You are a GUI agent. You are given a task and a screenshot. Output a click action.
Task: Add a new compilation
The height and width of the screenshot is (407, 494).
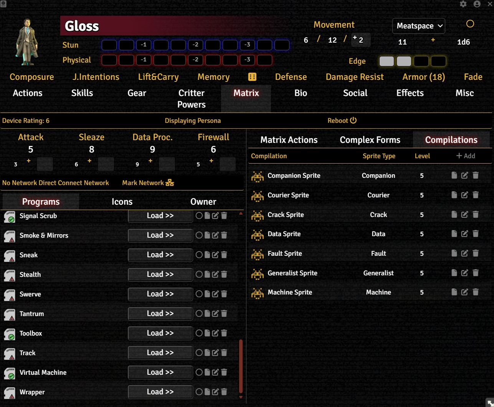coord(465,156)
